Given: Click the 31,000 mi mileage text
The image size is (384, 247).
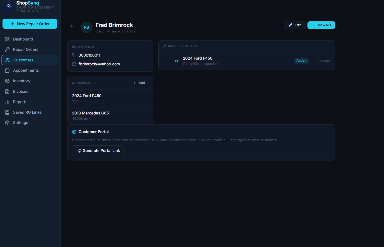Looking at the screenshot, I should pyautogui.click(x=80, y=101).
